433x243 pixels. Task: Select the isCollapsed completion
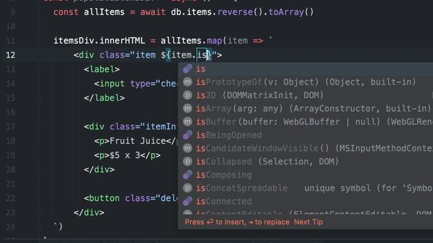pyautogui.click(x=305, y=161)
